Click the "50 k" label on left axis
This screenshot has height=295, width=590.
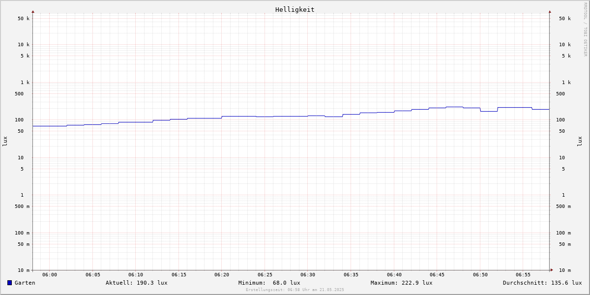(x=24, y=19)
